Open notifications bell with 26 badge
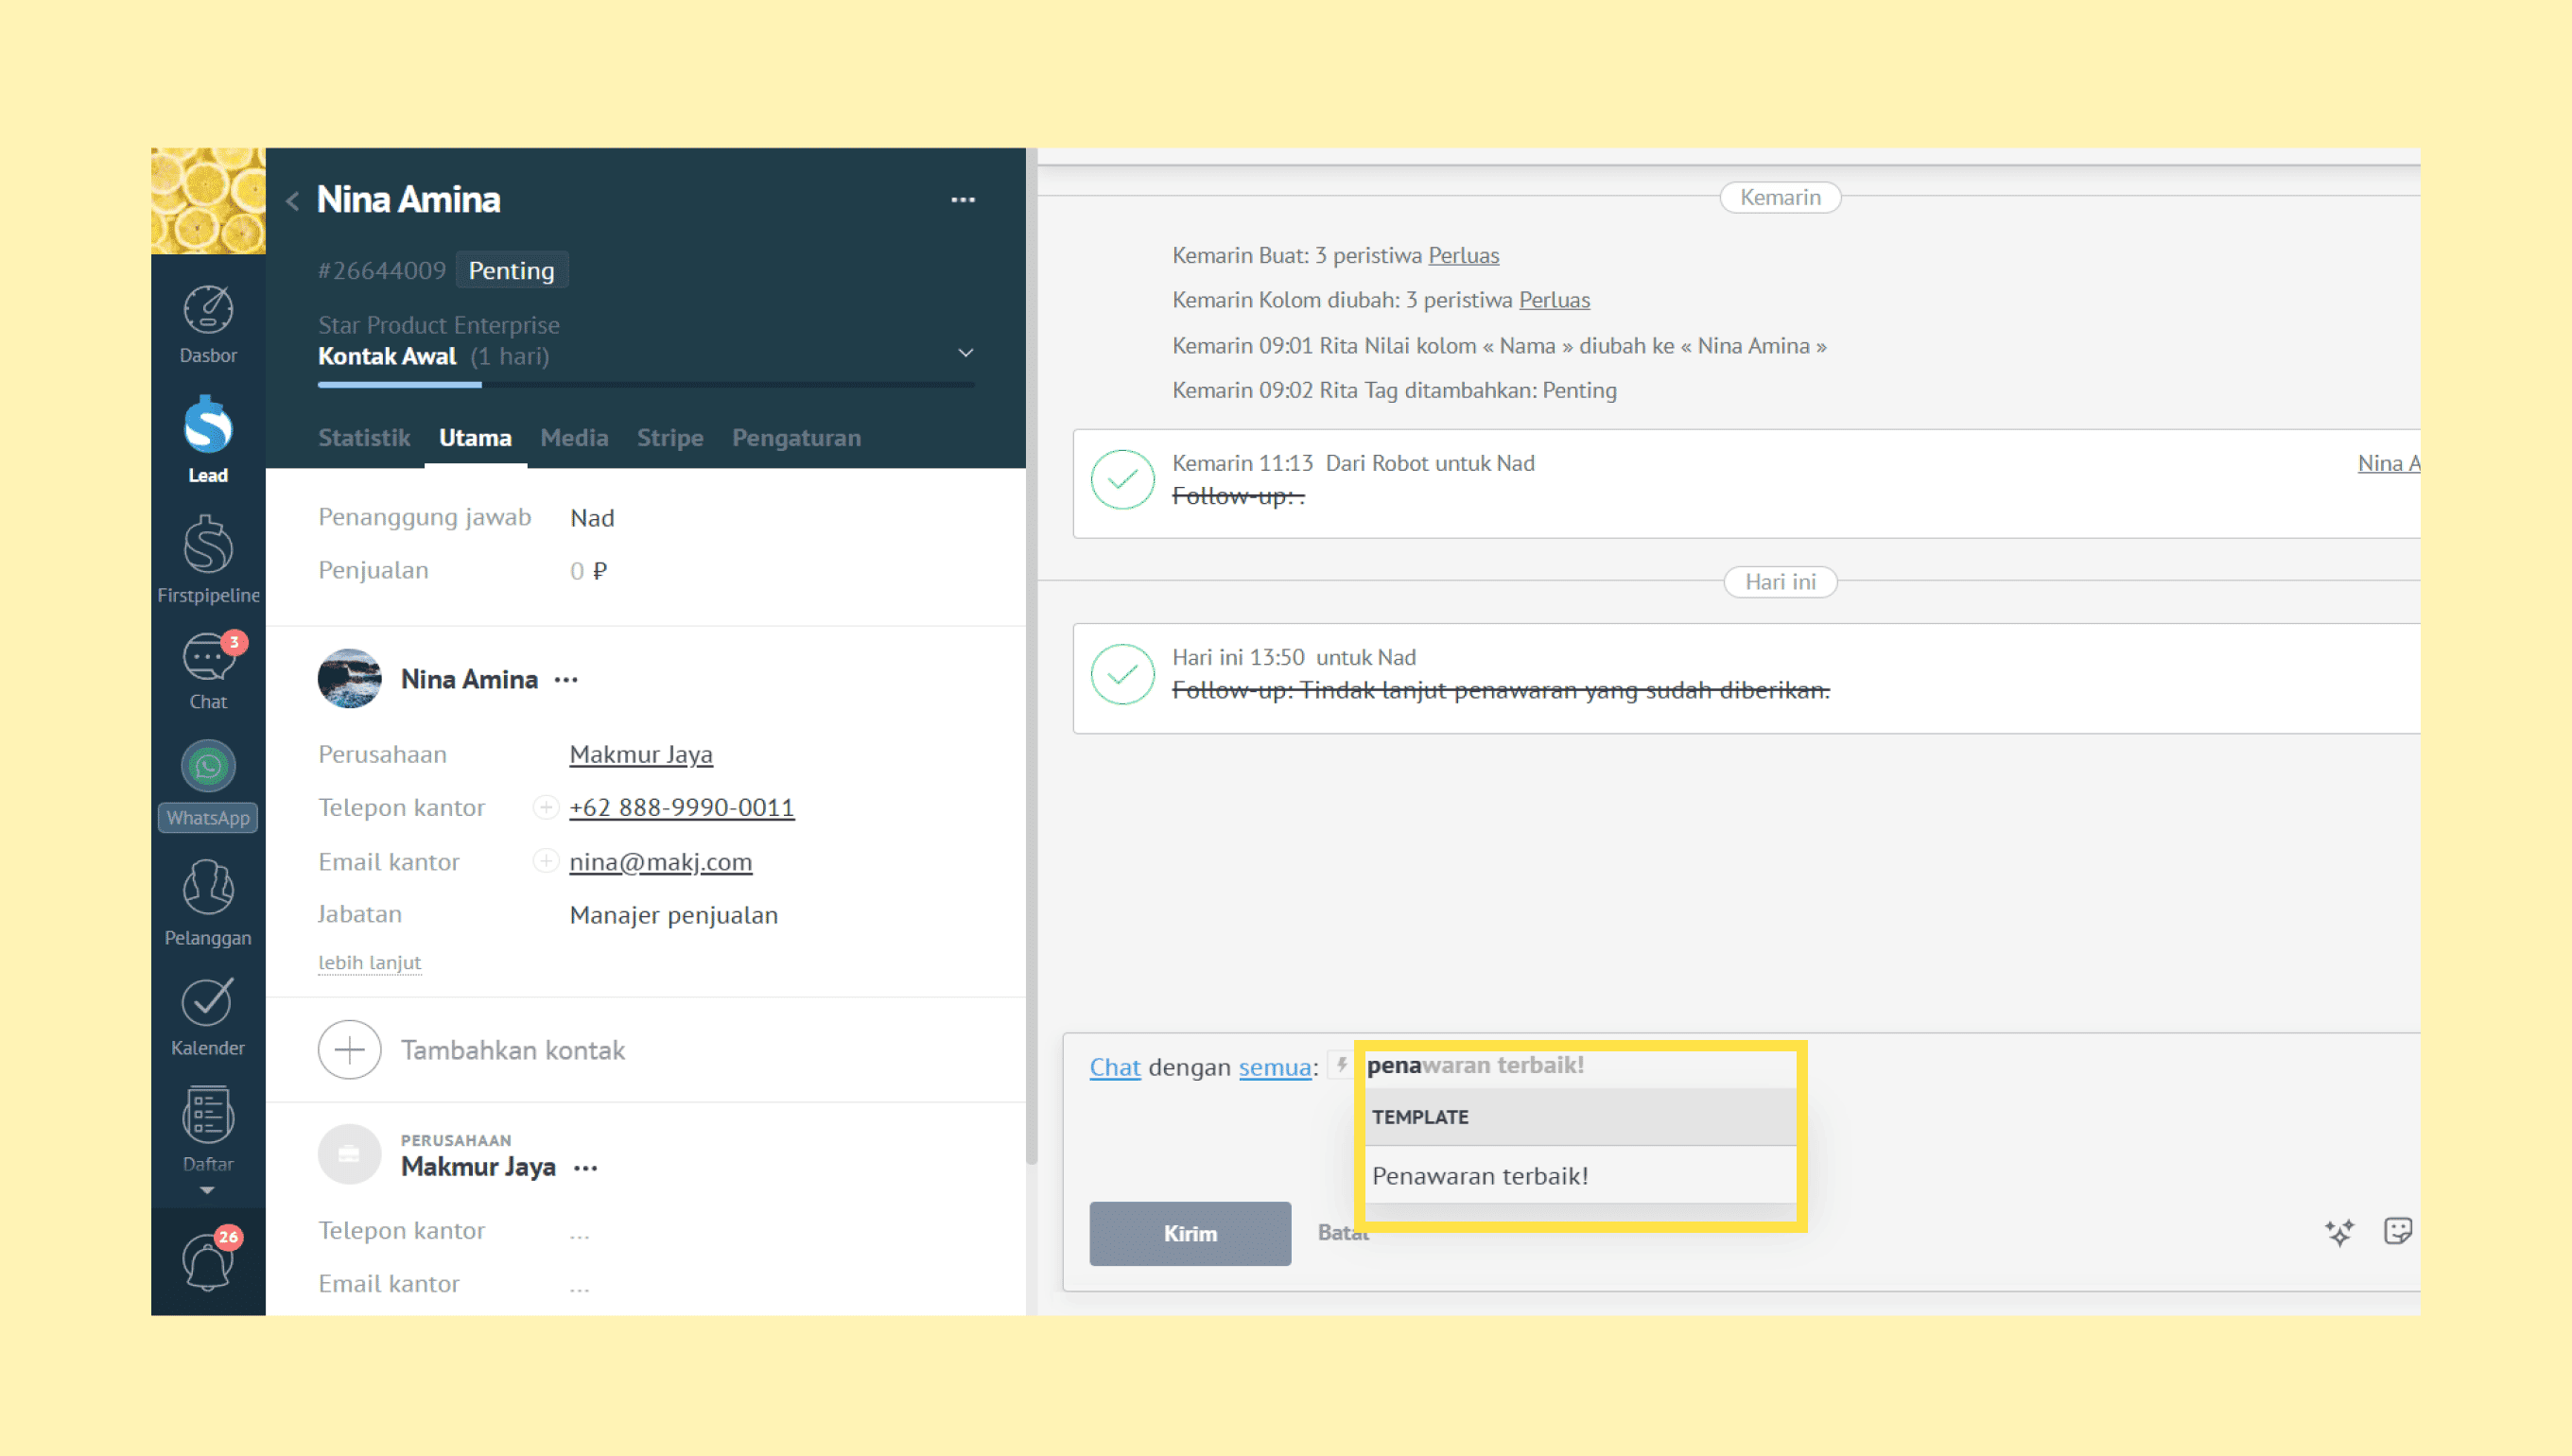Image resolution: width=2572 pixels, height=1456 pixels. (208, 1258)
